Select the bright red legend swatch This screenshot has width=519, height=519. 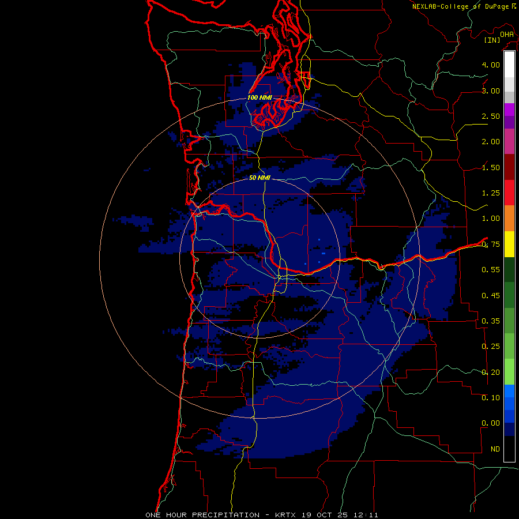[x=509, y=193]
